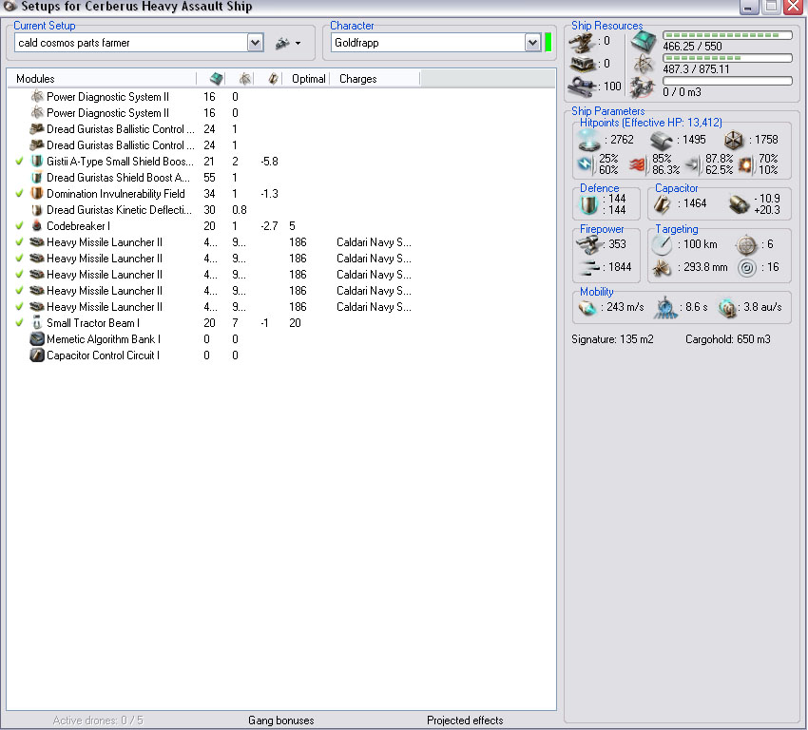Screen dimensions: 808x730
Task: Toggle the Gistii A-Type Small Shield Booster checkmark
Action: [20, 162]
